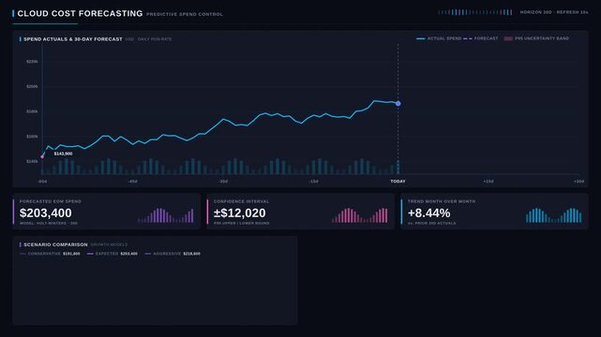Click the $220k y-axis label
This screenshot has height=337, width=601.
coord(32,62)
